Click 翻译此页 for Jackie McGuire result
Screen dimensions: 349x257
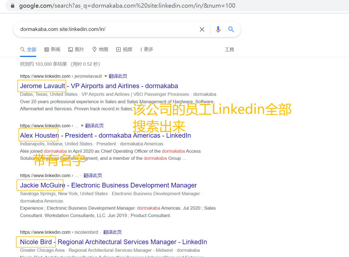(x=93, y=175)
